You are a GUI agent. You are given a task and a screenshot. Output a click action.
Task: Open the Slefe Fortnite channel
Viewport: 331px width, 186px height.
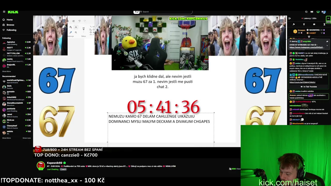[17, 87]
